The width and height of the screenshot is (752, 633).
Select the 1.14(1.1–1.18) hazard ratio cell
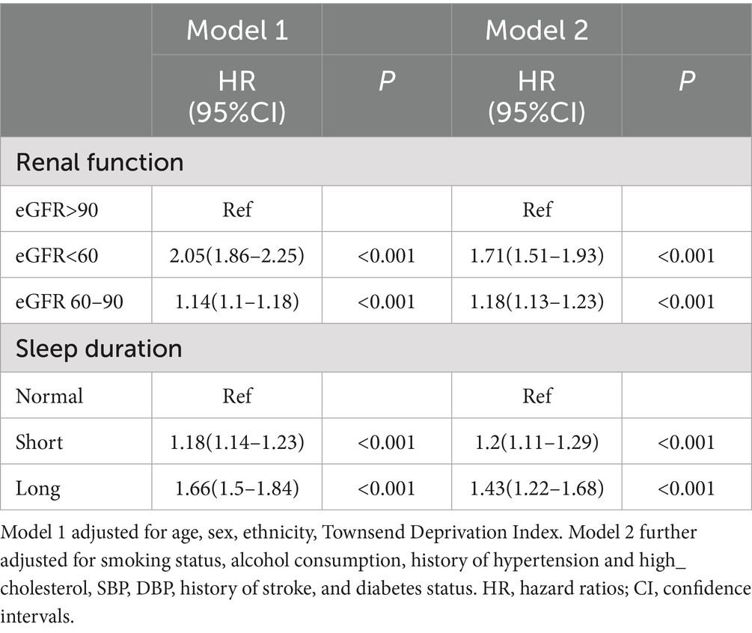237,302
